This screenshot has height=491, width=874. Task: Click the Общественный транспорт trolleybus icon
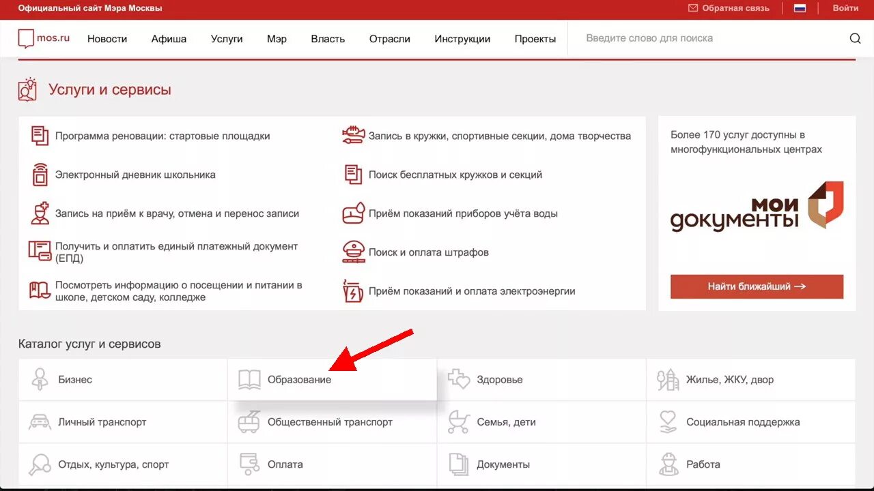pyautogui.click(x=249, y=421)
